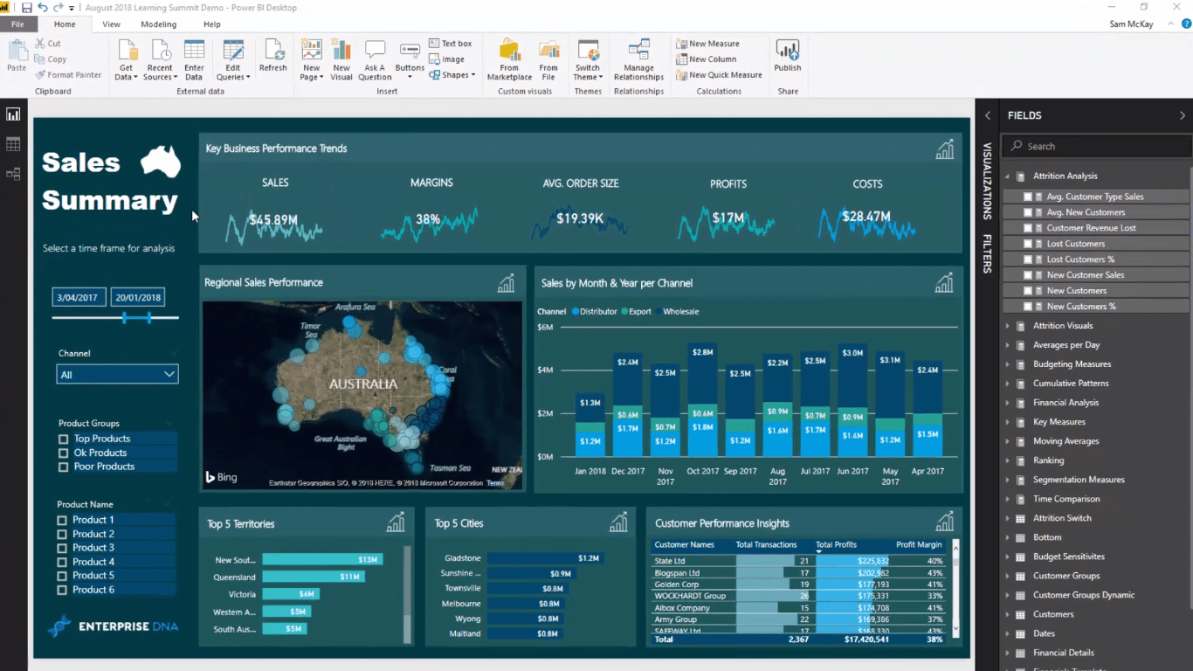Collapse the Attrition Analysis table
1193x671 pixels.
(1007, 176)
